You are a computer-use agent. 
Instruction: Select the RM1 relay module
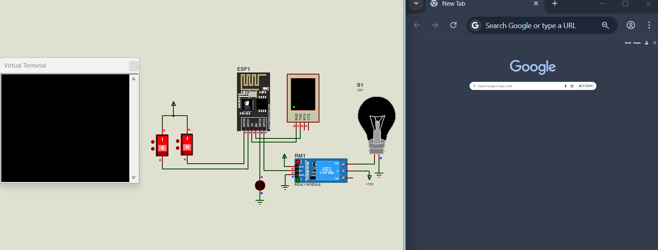point(321,171)
